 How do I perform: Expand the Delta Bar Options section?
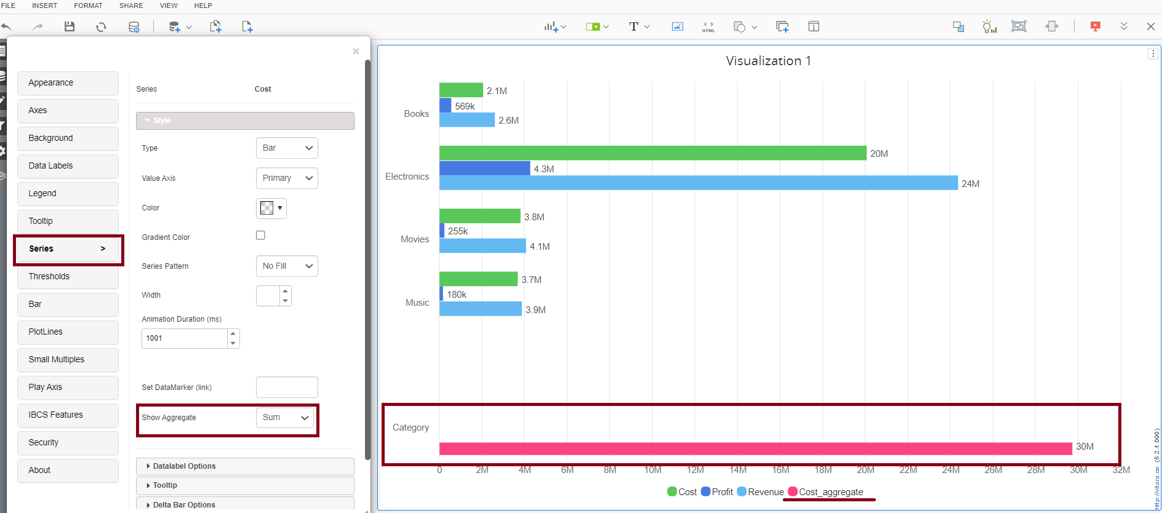point(245,504)
